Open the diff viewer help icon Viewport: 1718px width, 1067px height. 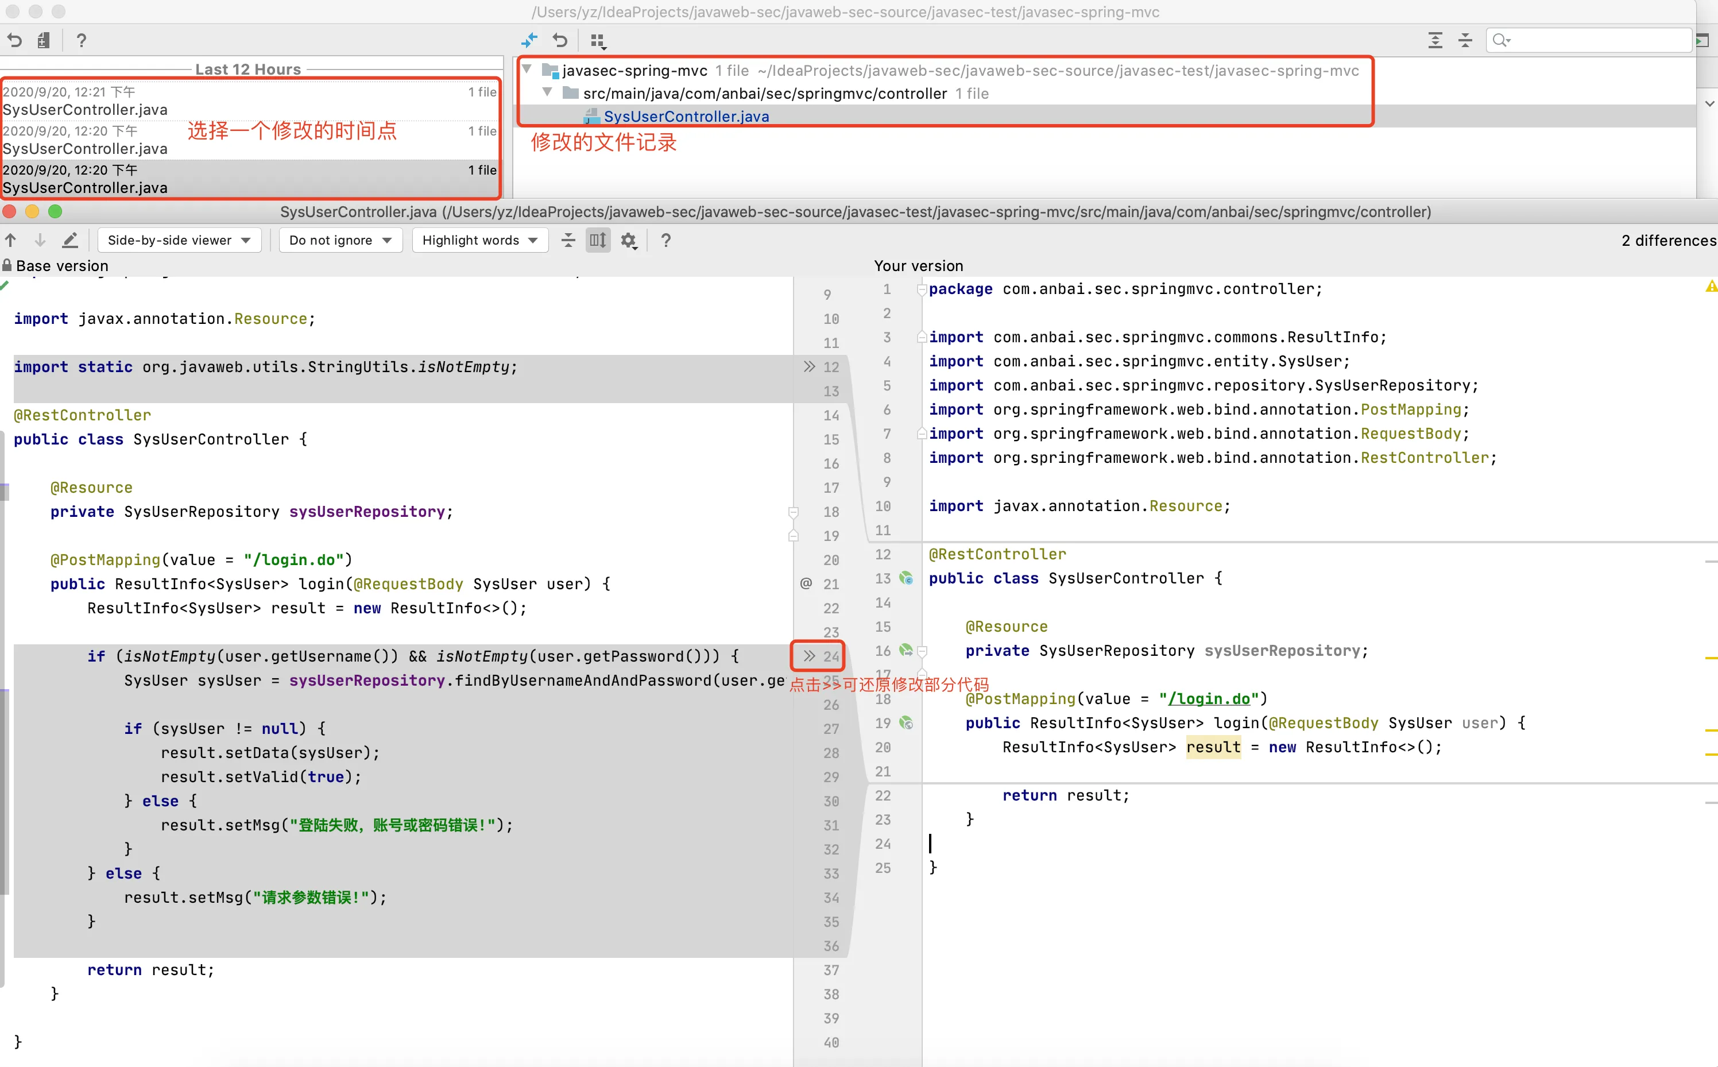[x=665, y=241]
